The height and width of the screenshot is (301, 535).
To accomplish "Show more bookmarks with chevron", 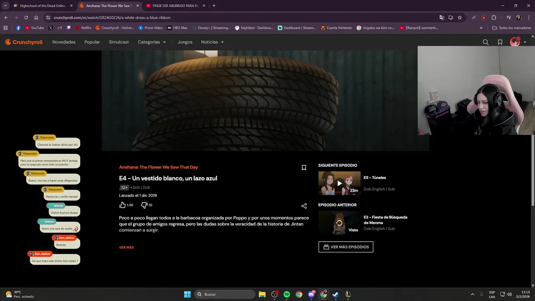I will (481, 28).
